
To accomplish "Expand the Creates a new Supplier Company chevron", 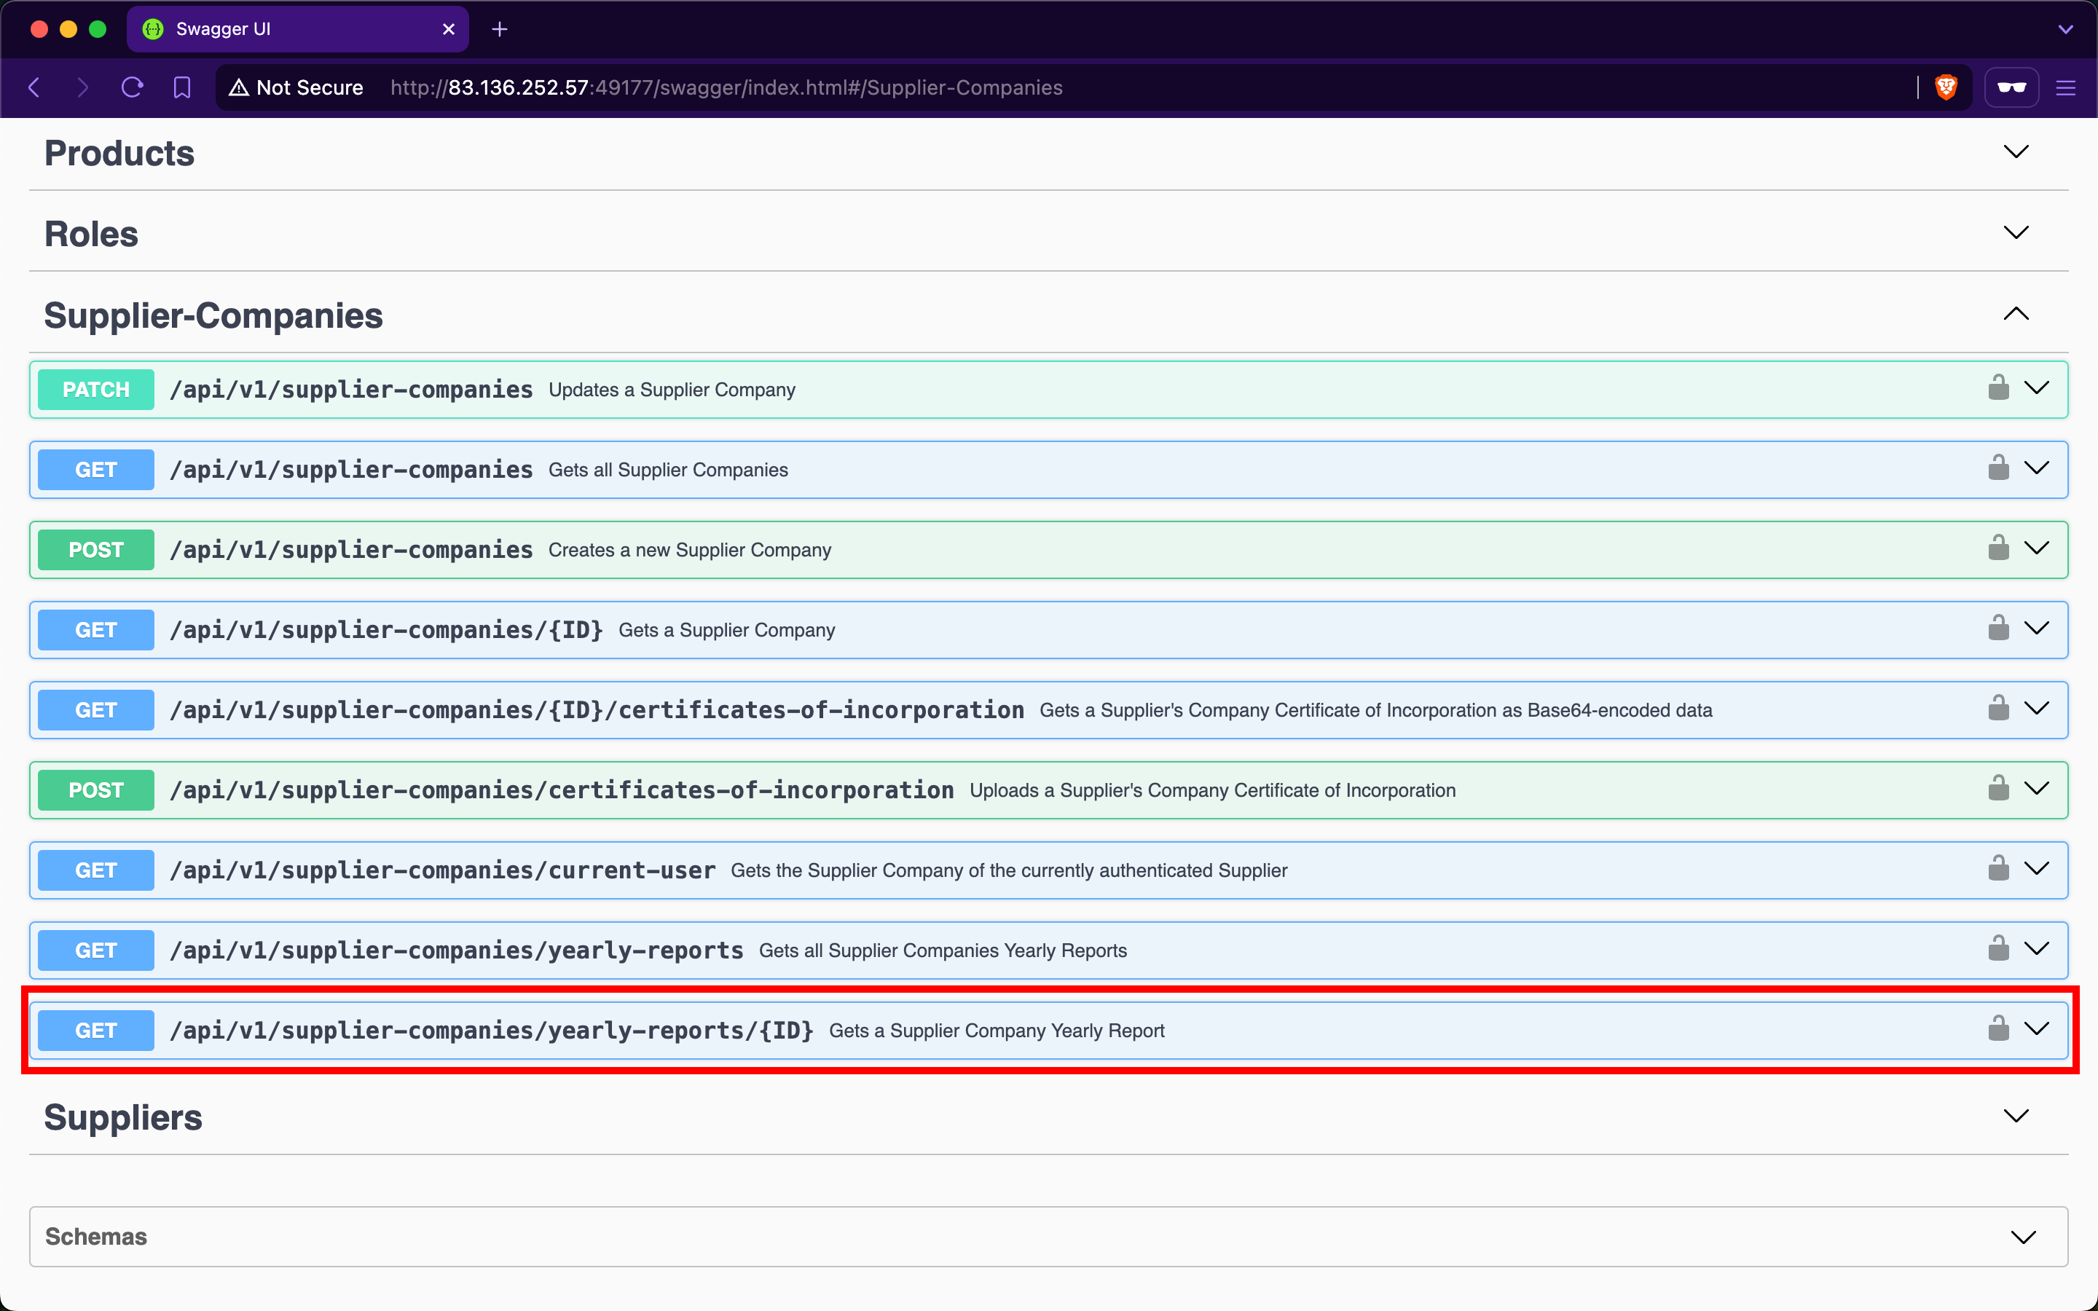I will coord(2037,548).
